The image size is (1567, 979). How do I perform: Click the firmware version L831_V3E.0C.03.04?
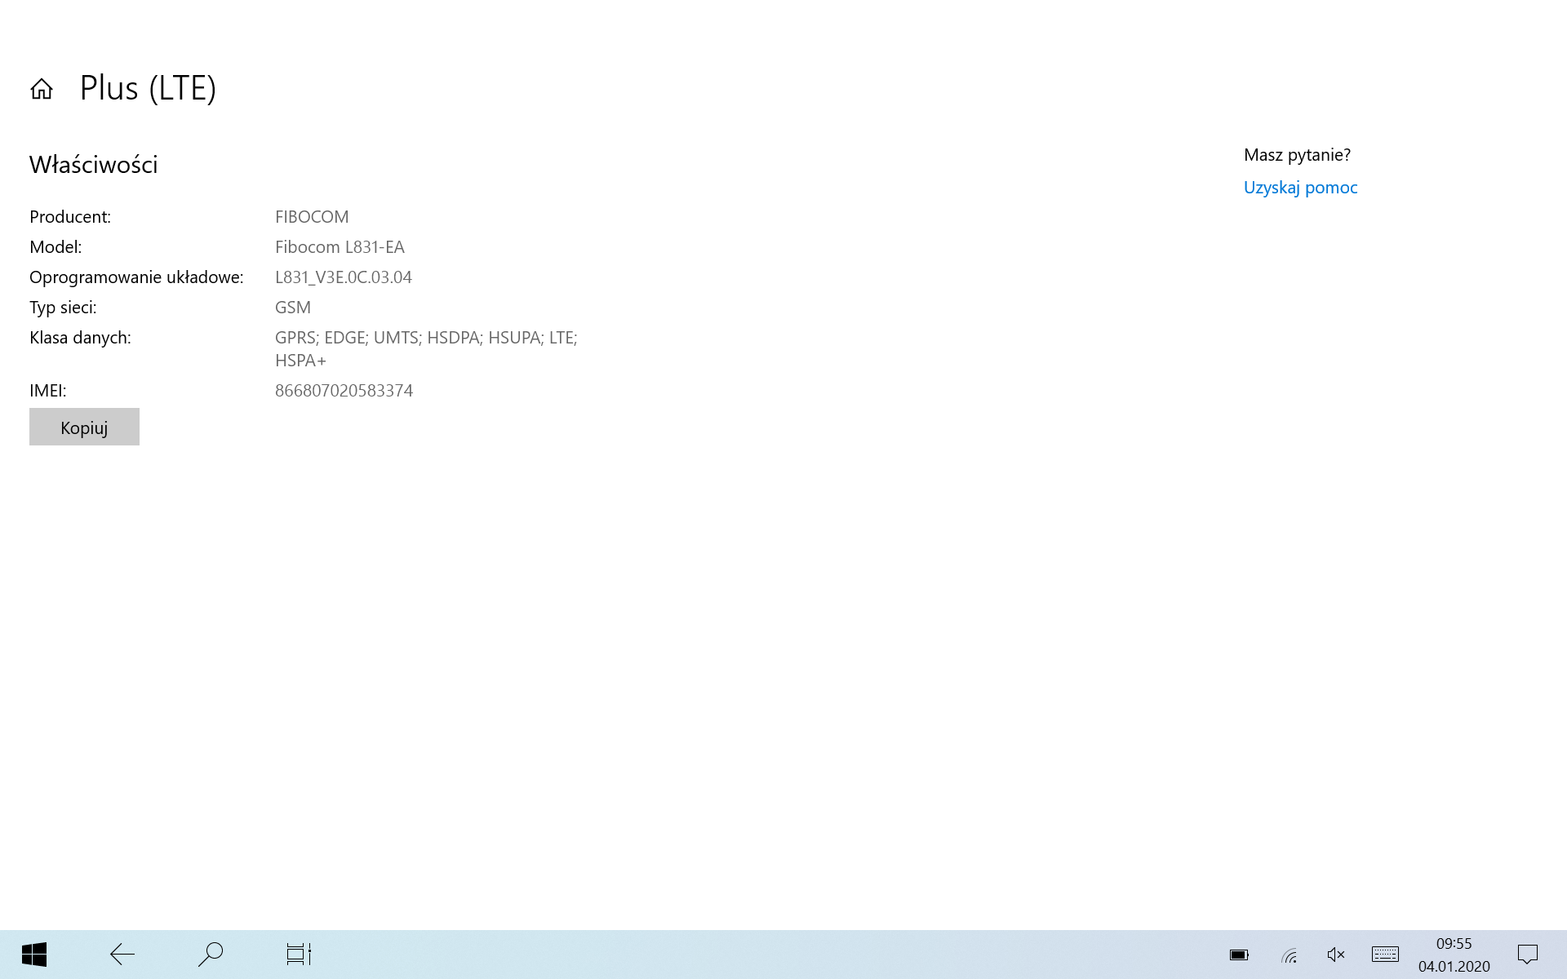[x=343, y=277]
